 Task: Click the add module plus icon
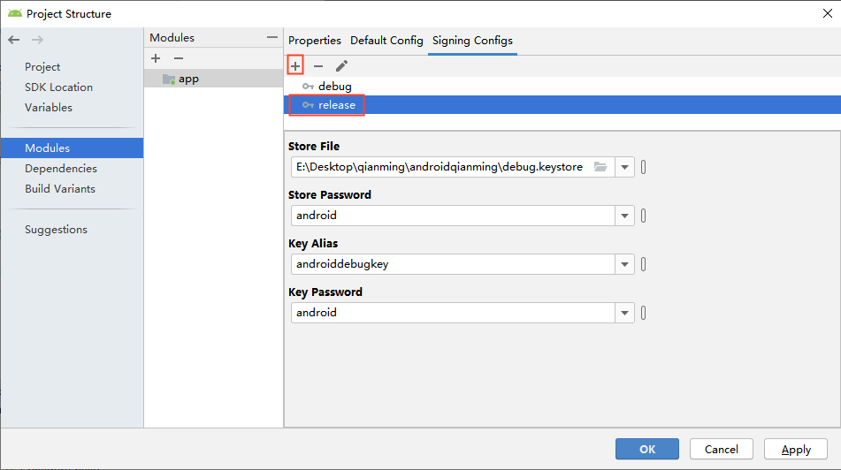point(156,58)
